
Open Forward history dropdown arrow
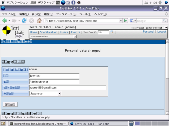coord(19,20)
